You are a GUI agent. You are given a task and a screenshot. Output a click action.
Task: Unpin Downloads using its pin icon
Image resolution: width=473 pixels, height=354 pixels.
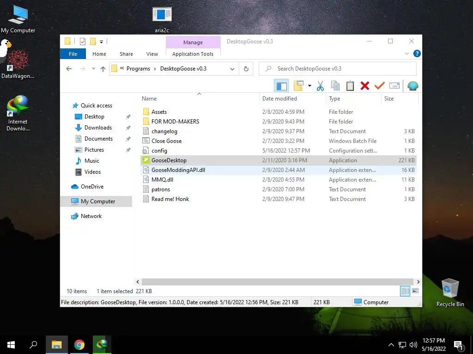tap(128, 128)
